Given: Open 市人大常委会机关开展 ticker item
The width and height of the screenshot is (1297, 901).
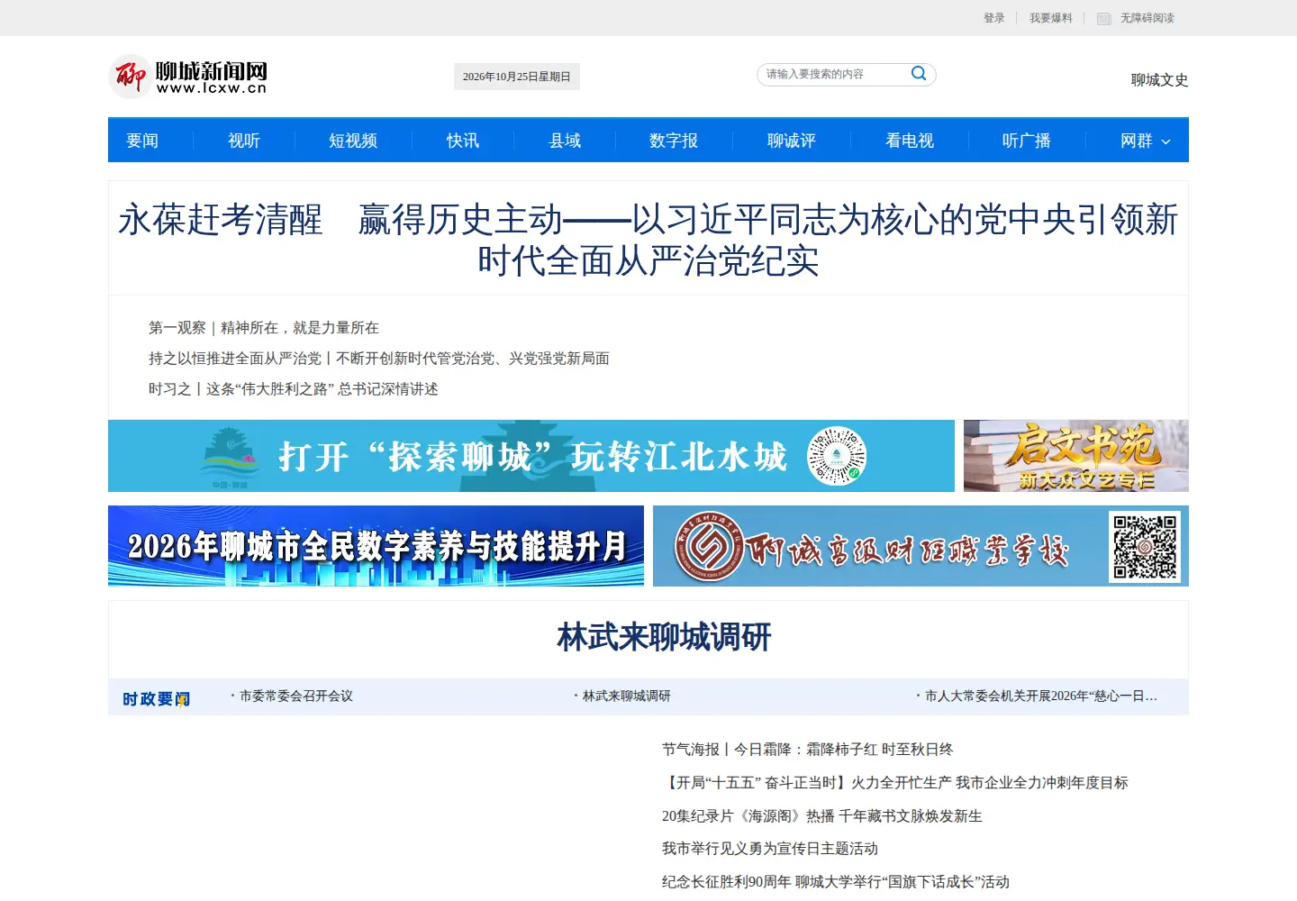Looking at the screenshot, I should [1041, 696].
